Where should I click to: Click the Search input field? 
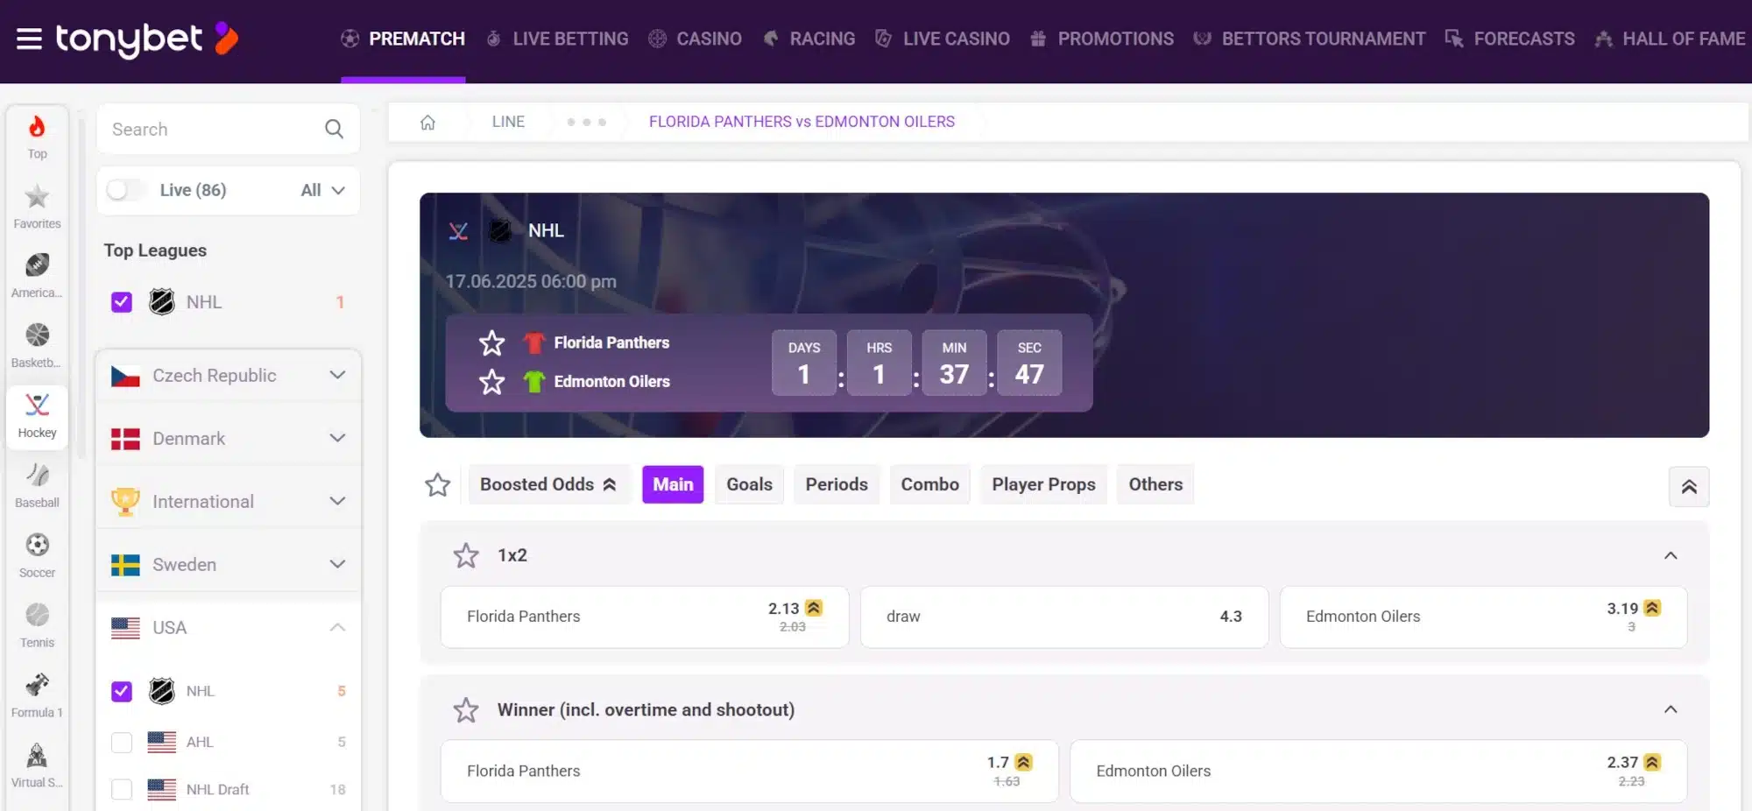pyautogui.click(x=229, y=130)
